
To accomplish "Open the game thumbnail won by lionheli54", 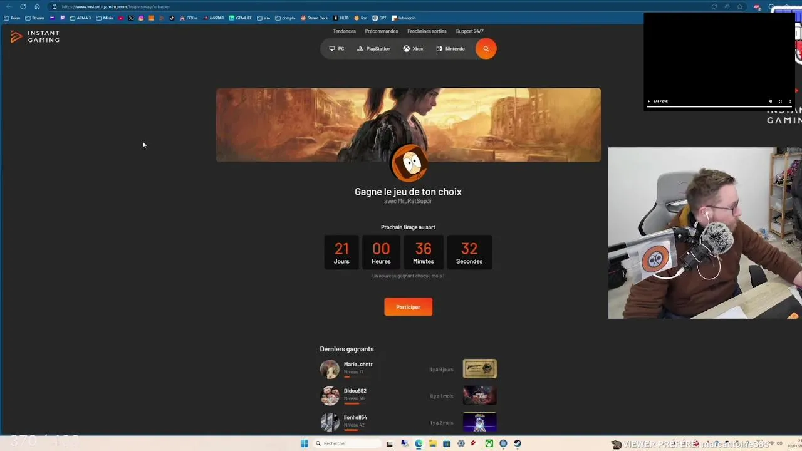I will point(480,422).
